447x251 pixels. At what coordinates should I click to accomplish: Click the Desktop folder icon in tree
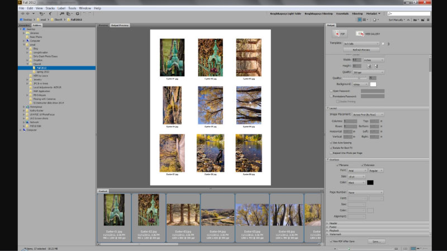pos(23,29)
